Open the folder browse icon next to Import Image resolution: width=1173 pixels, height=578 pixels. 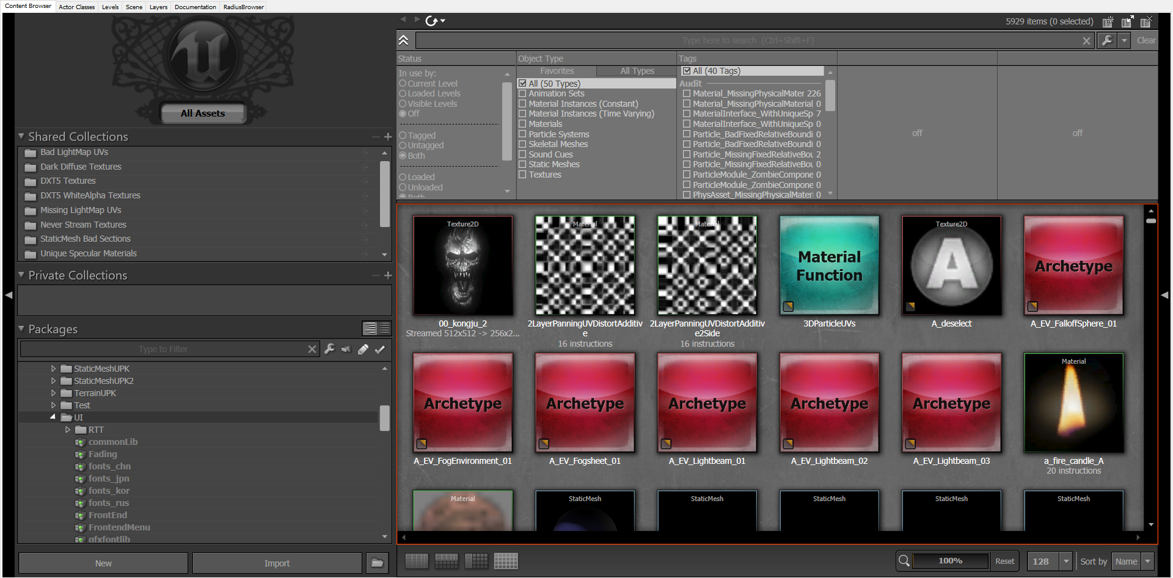[377, 563]
